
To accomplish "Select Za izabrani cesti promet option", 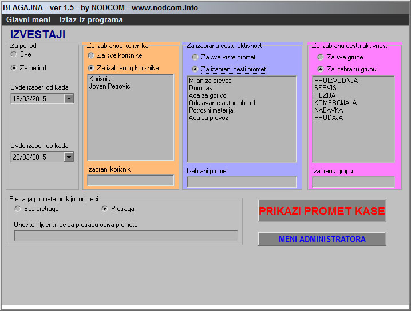I will (x=195, y=69).
